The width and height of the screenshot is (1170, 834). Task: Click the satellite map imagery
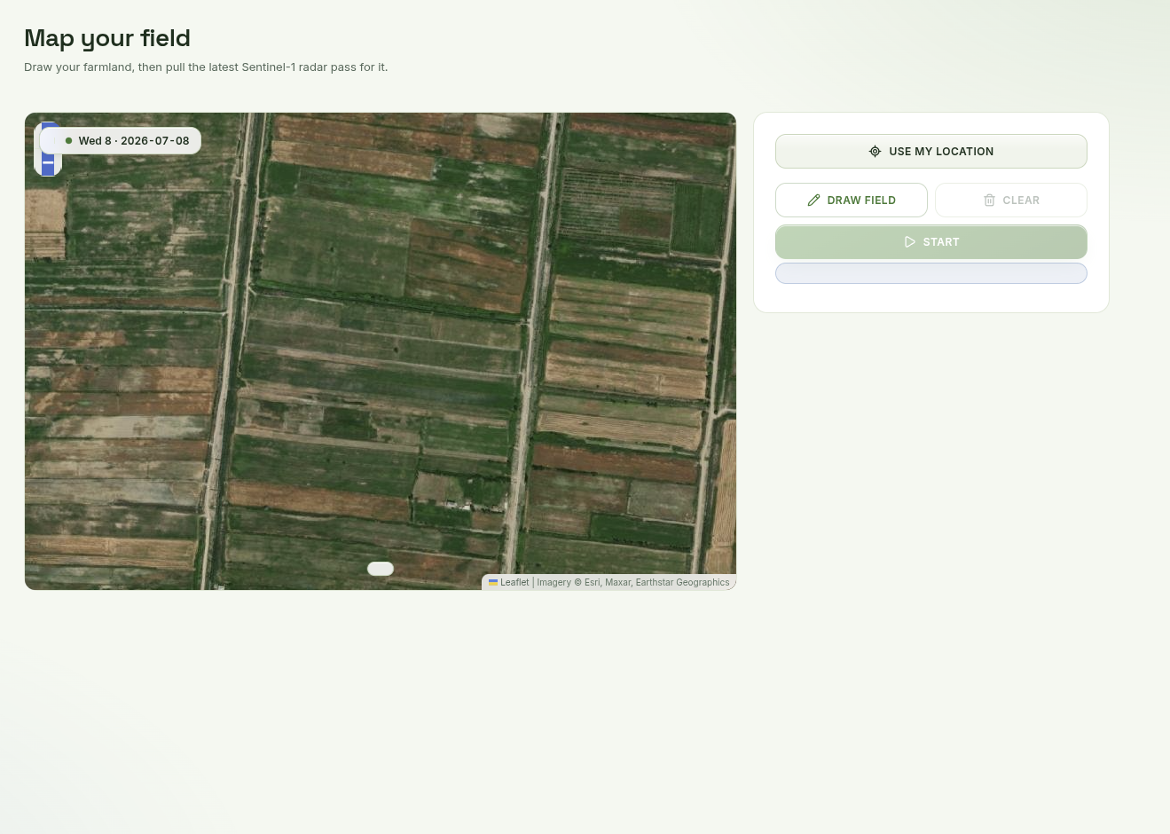pos(381,350)
